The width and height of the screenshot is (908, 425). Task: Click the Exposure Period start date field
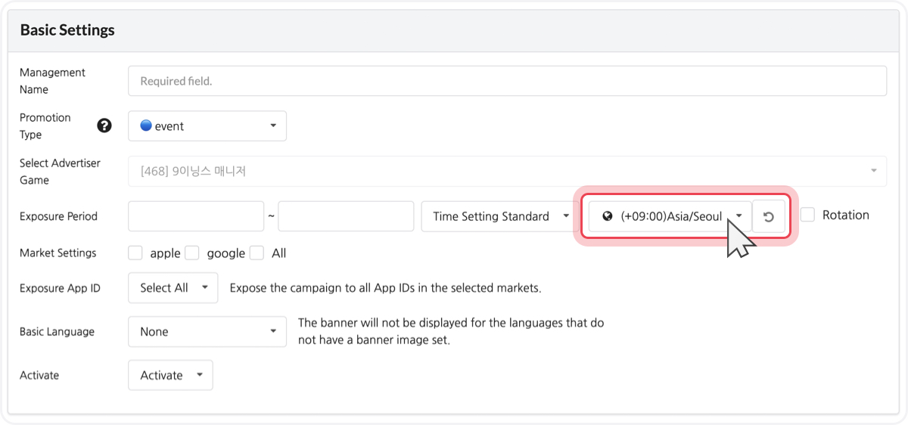pyautogui.click(x=196, y=216)
